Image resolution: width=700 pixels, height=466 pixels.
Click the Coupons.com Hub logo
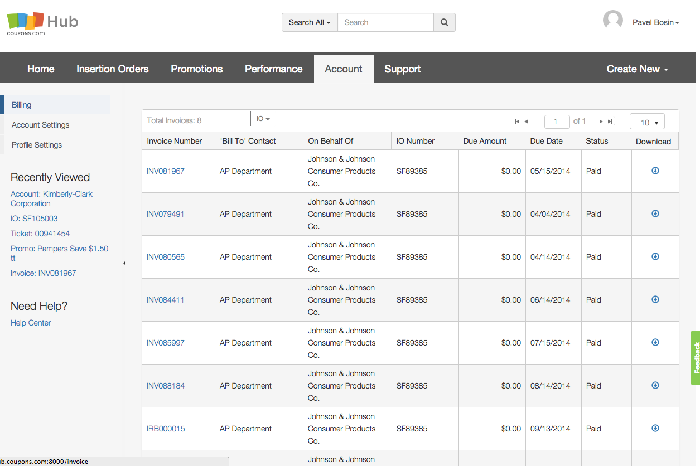pos(42,23)
